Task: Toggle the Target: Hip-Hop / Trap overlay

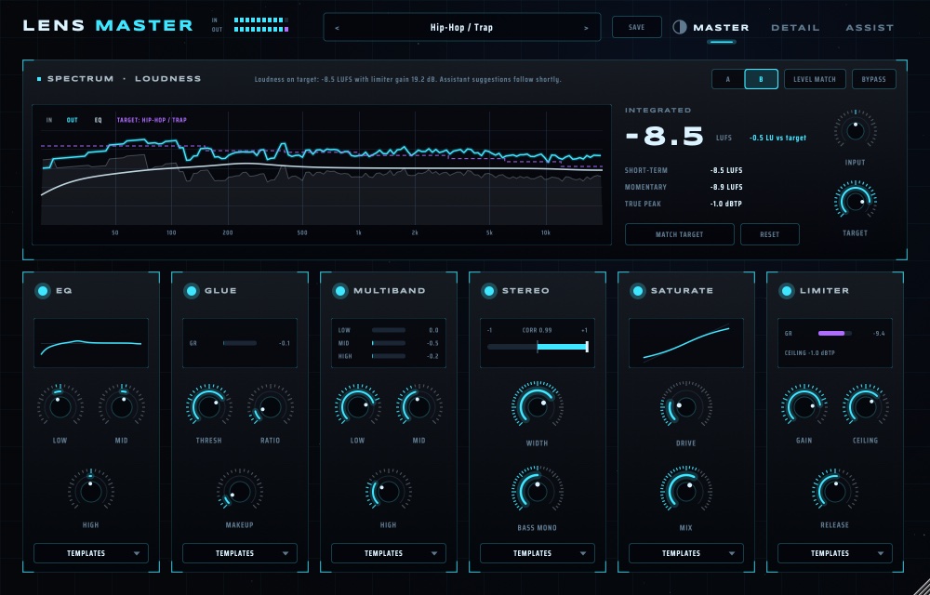Action: click(152, 120)
